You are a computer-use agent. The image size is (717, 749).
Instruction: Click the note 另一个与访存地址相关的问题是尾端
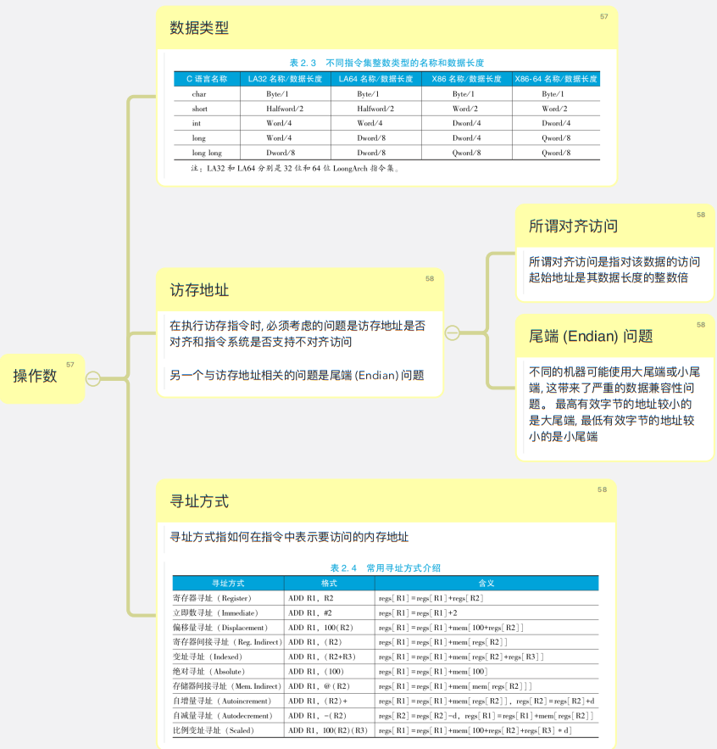tap(297, 376)
